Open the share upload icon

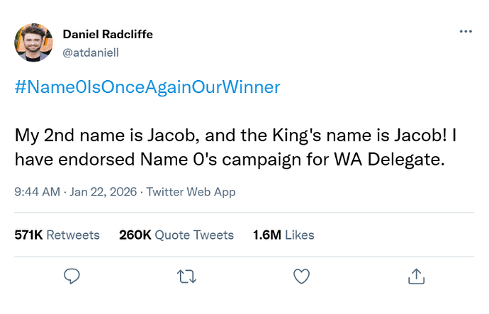click(417, 276)
